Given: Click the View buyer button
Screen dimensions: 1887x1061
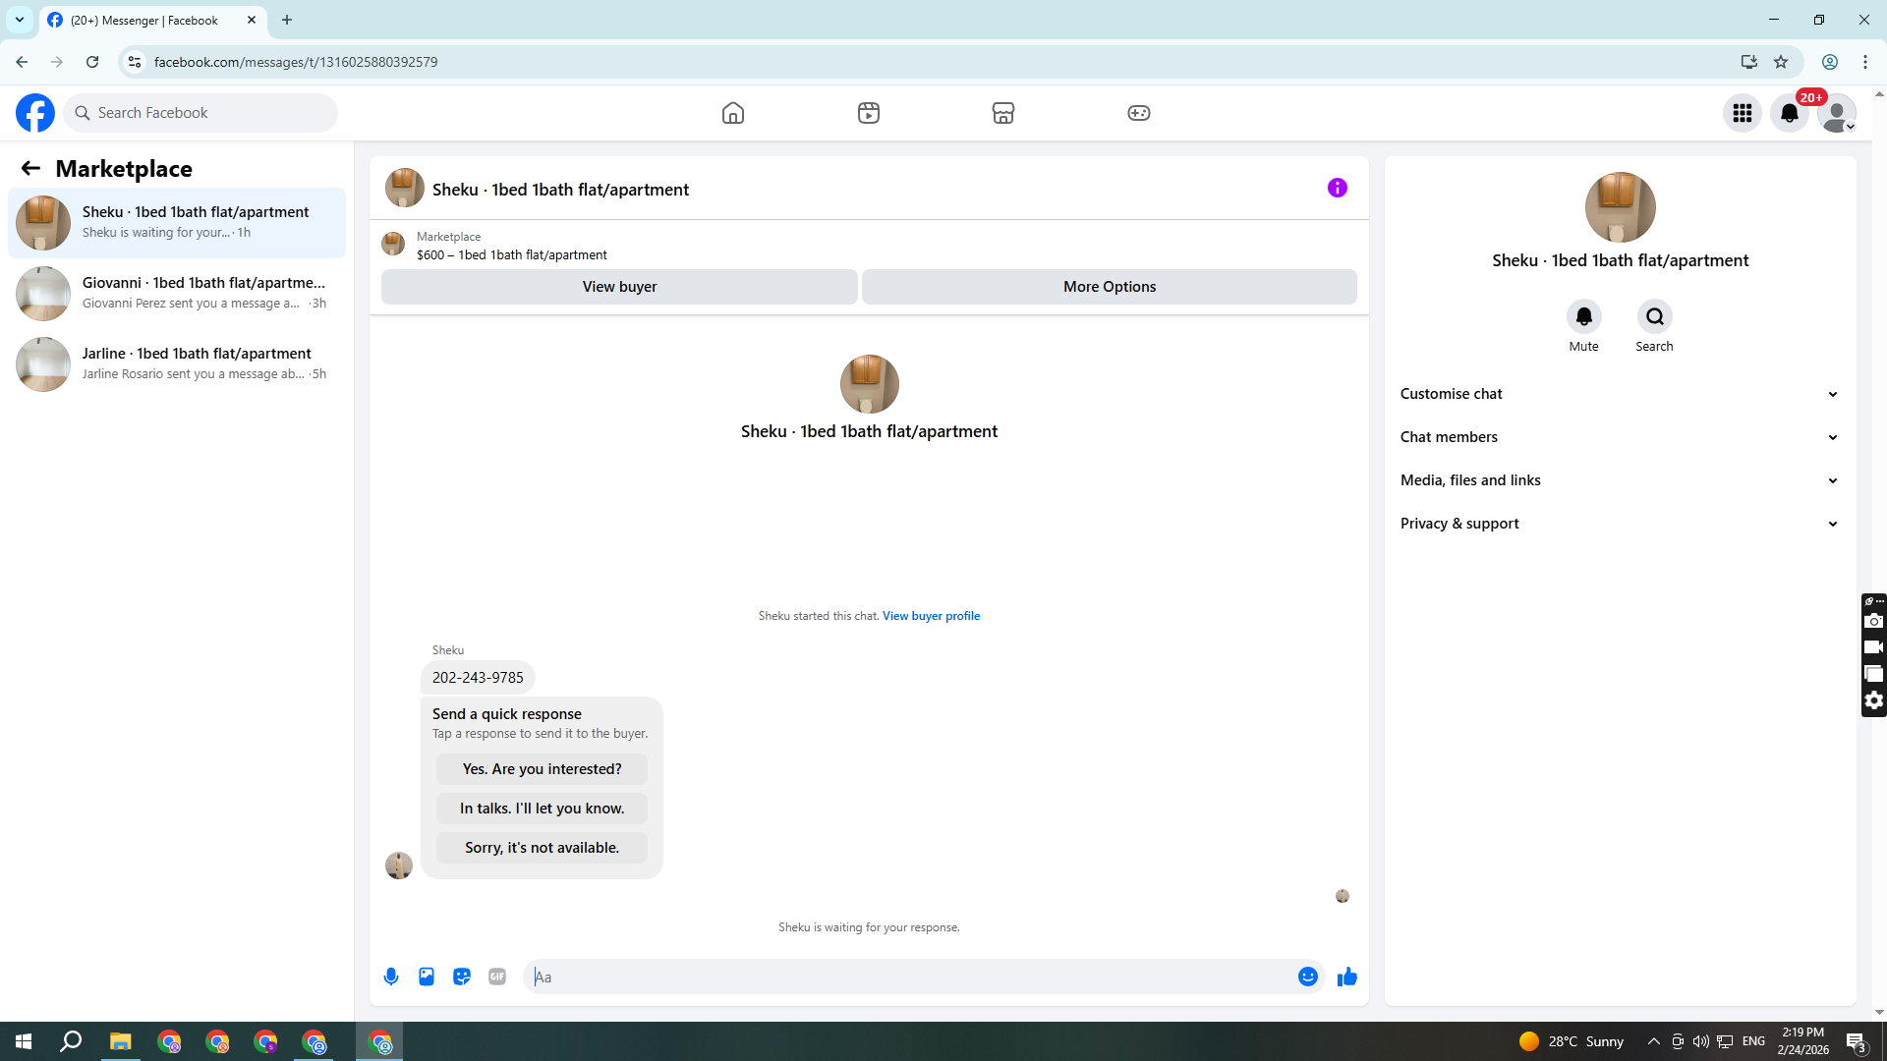Looking at the screenshot, I should point(619,287).
